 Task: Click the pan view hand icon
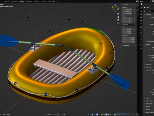(x=118, y=17)
